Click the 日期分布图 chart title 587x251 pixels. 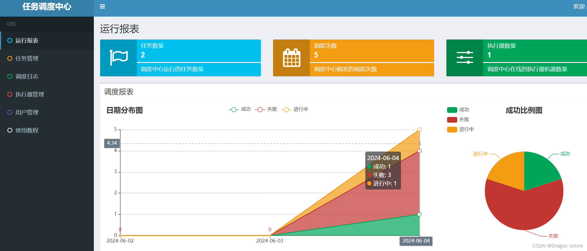click(x=125, y=110)
